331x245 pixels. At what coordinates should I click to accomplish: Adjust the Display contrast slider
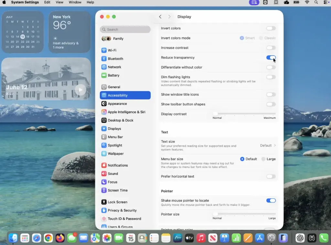pos(244,114)
